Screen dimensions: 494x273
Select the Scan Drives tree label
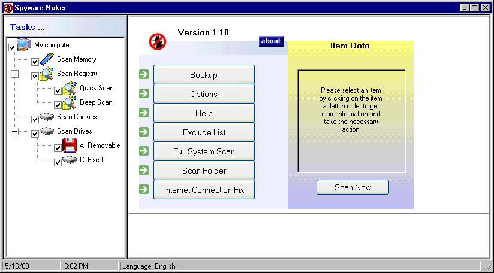tap(74, 131)
